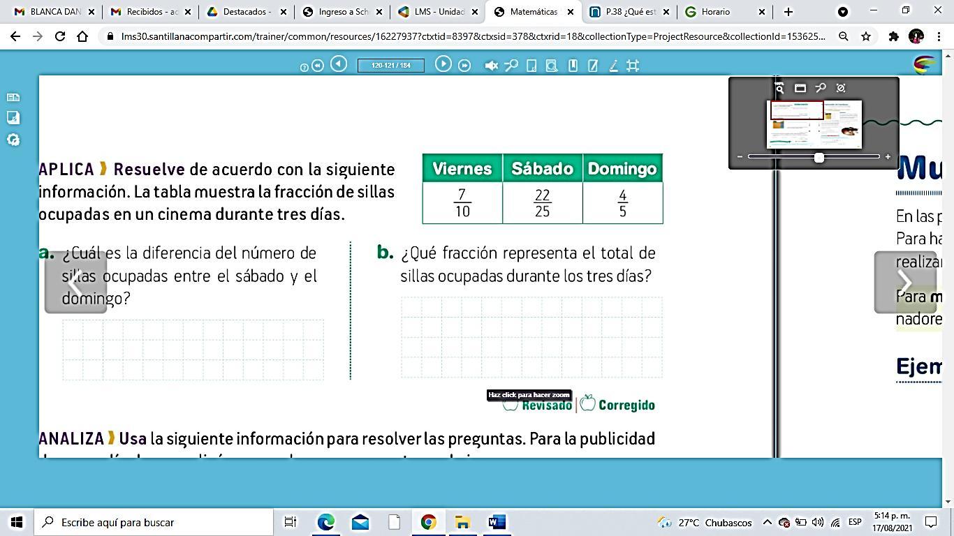
Task: Click the fit-to-window icon in zoom panel
Action: (800, 88)
